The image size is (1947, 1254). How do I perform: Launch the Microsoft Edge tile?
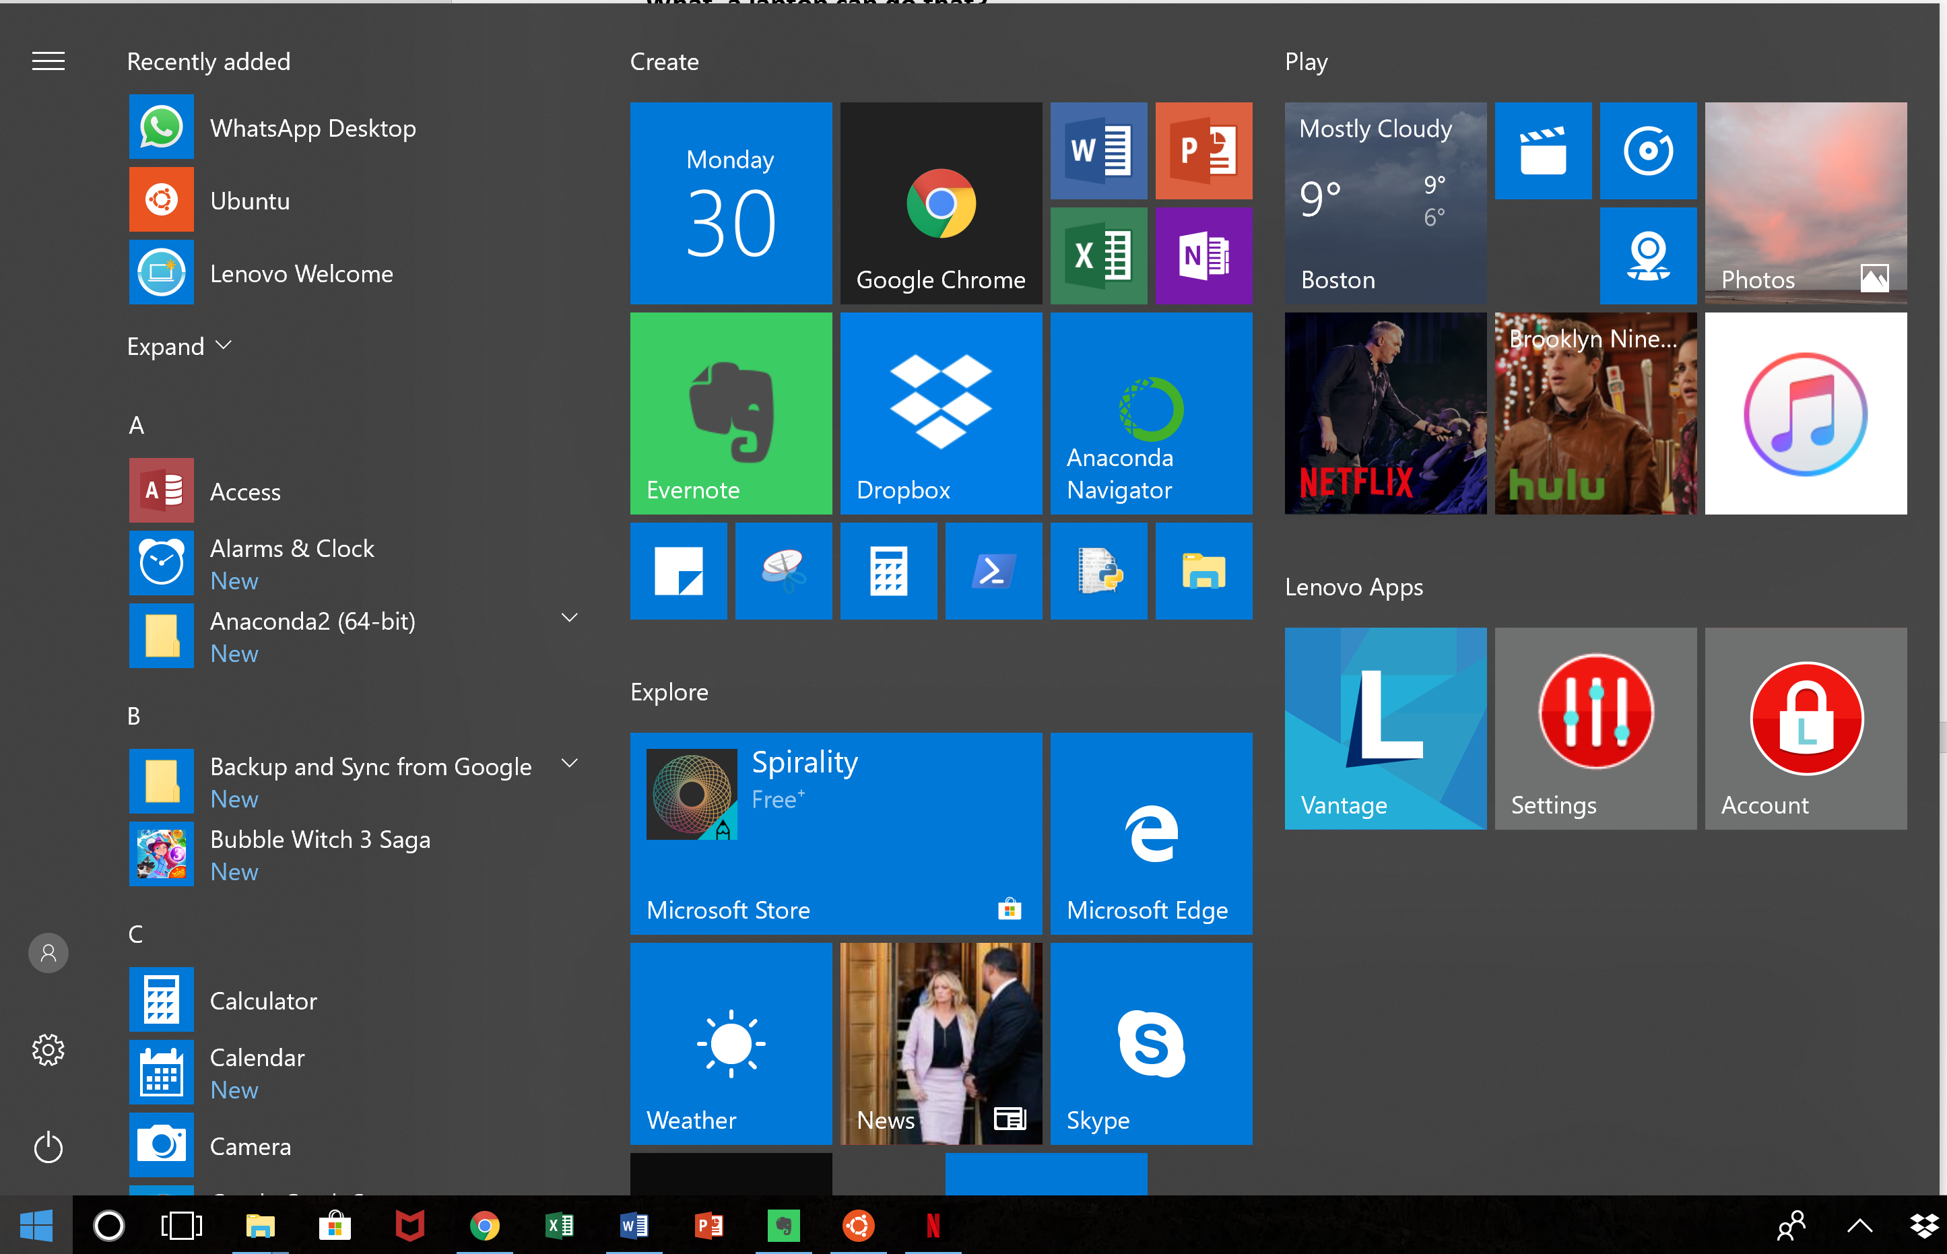[1150, 833]
